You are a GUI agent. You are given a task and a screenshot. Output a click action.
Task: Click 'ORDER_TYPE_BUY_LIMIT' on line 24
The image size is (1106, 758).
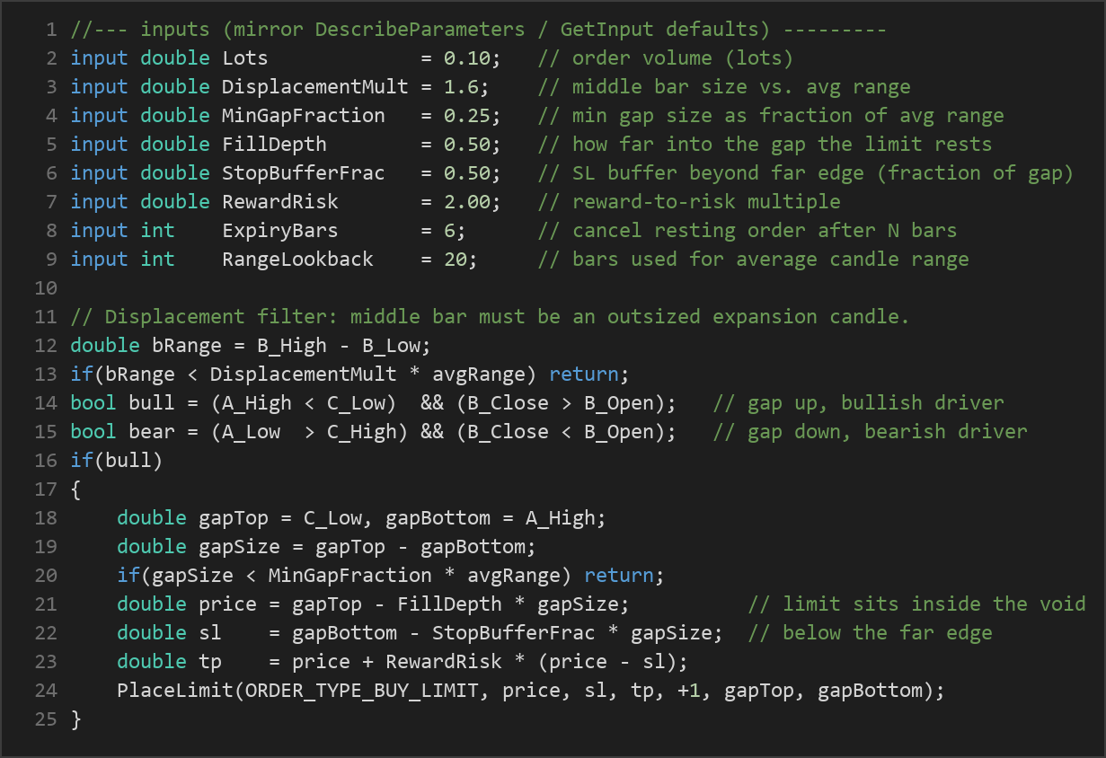(x=362, y=691)
